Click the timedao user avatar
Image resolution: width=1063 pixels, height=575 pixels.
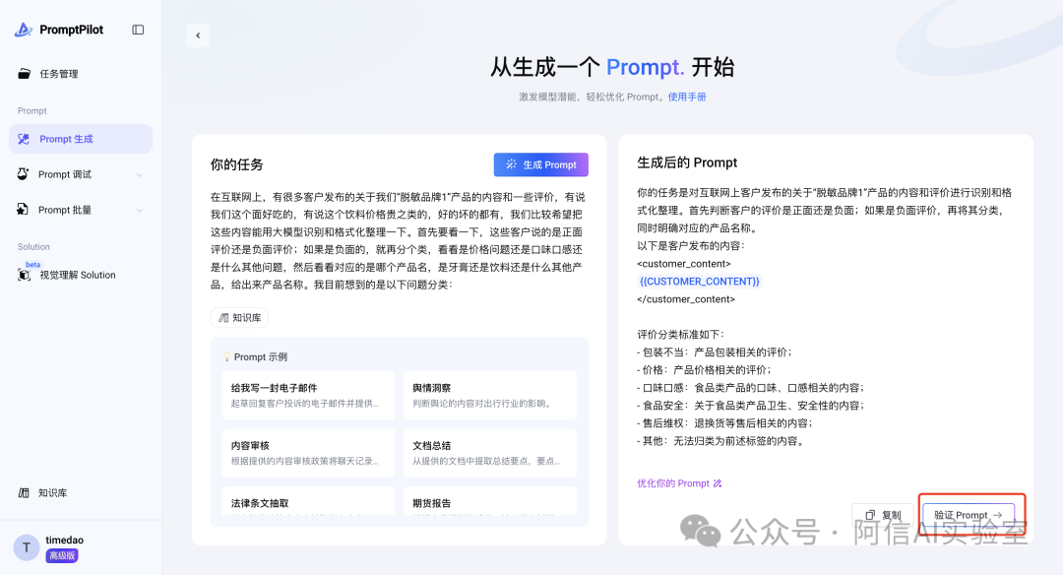[x=27, y=547]
